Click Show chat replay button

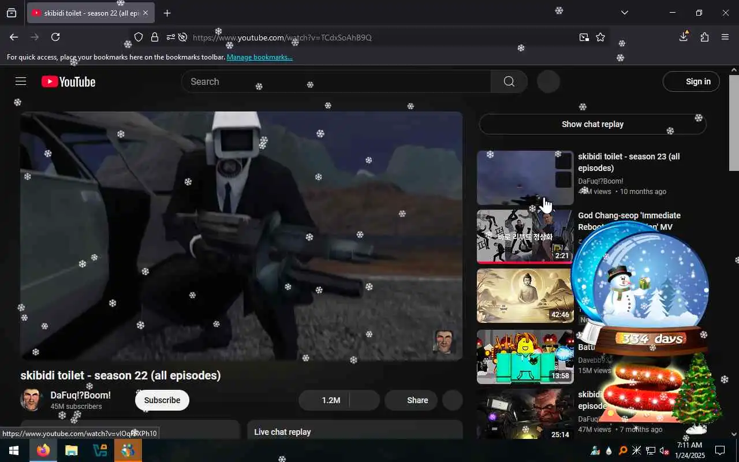tap(592, 124)
